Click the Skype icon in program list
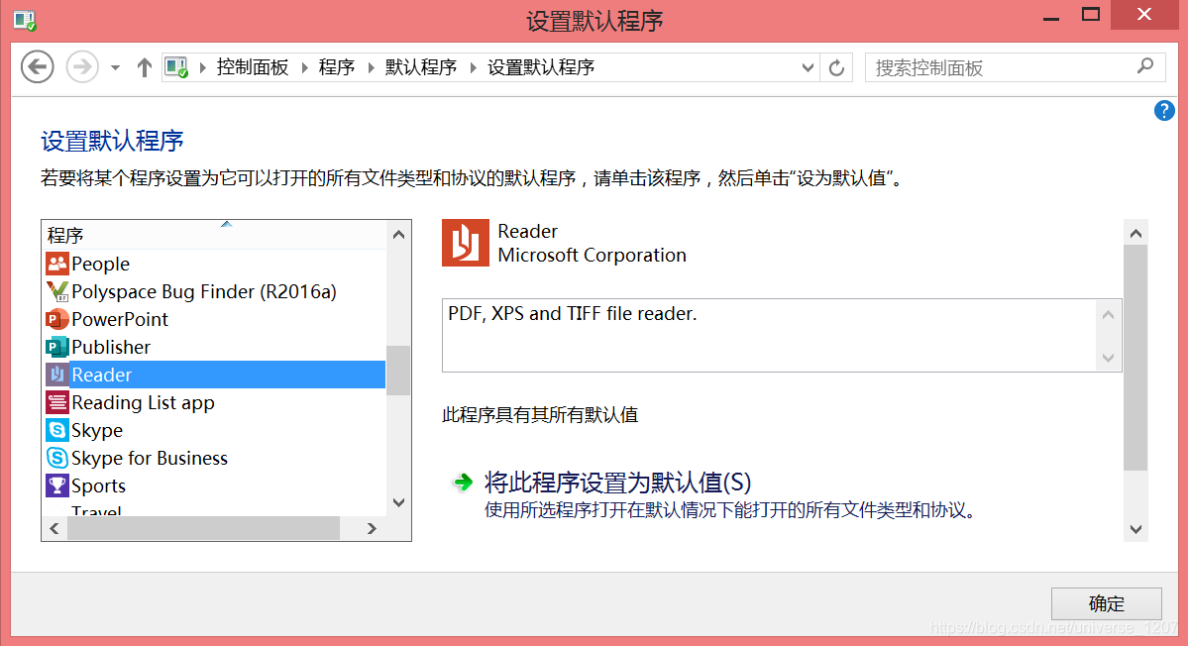This screenshot has width=1188, height=646. [x=57, y=430]
